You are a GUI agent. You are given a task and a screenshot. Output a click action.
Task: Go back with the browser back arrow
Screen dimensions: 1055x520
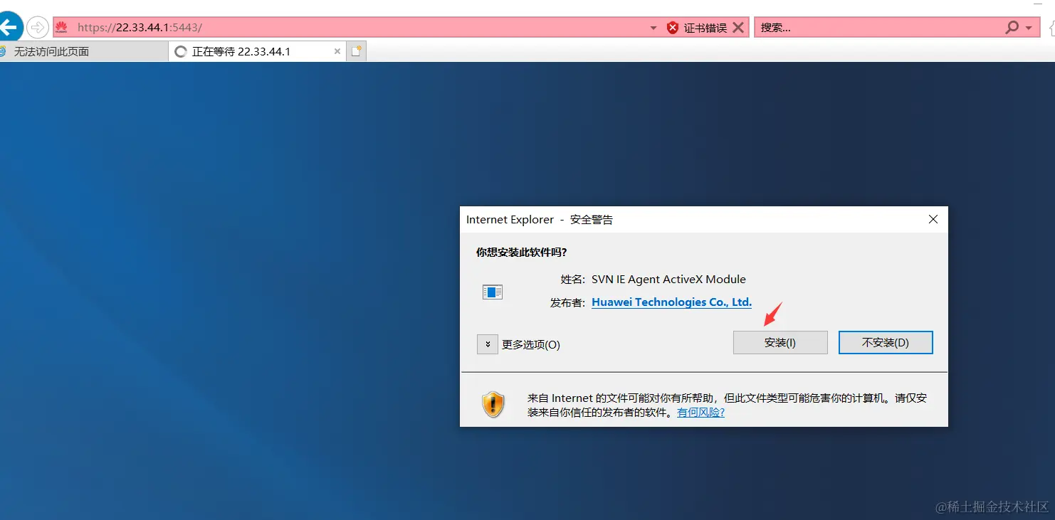(x=10, y=28)
